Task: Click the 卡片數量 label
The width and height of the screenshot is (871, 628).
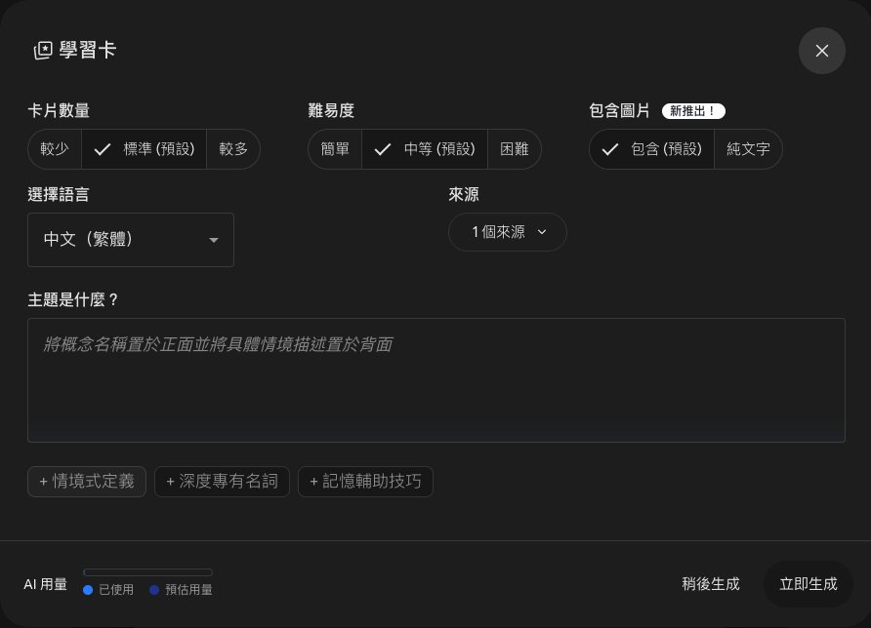Action: coord(59,110)
